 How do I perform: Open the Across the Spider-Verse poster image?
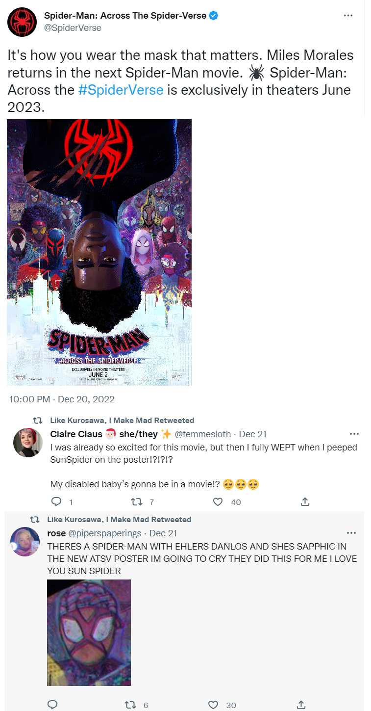[99, 252]
